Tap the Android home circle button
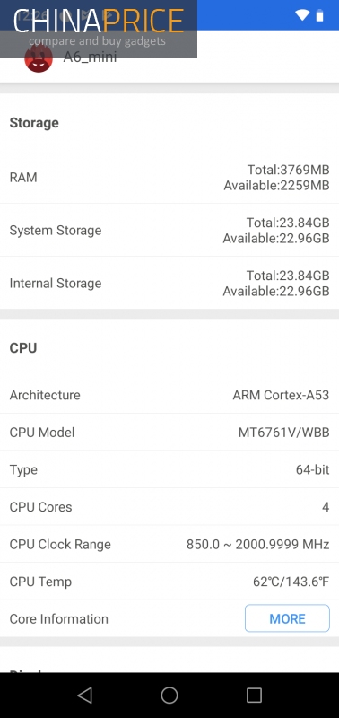This screenshot has width=339, height=718. (x=169, y=695)
